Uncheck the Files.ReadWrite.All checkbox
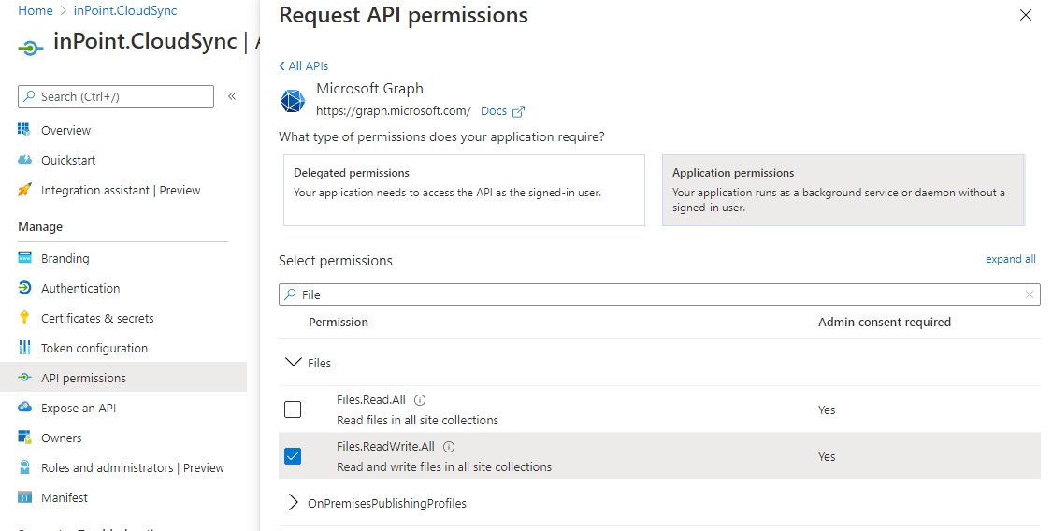 (293, 456)
